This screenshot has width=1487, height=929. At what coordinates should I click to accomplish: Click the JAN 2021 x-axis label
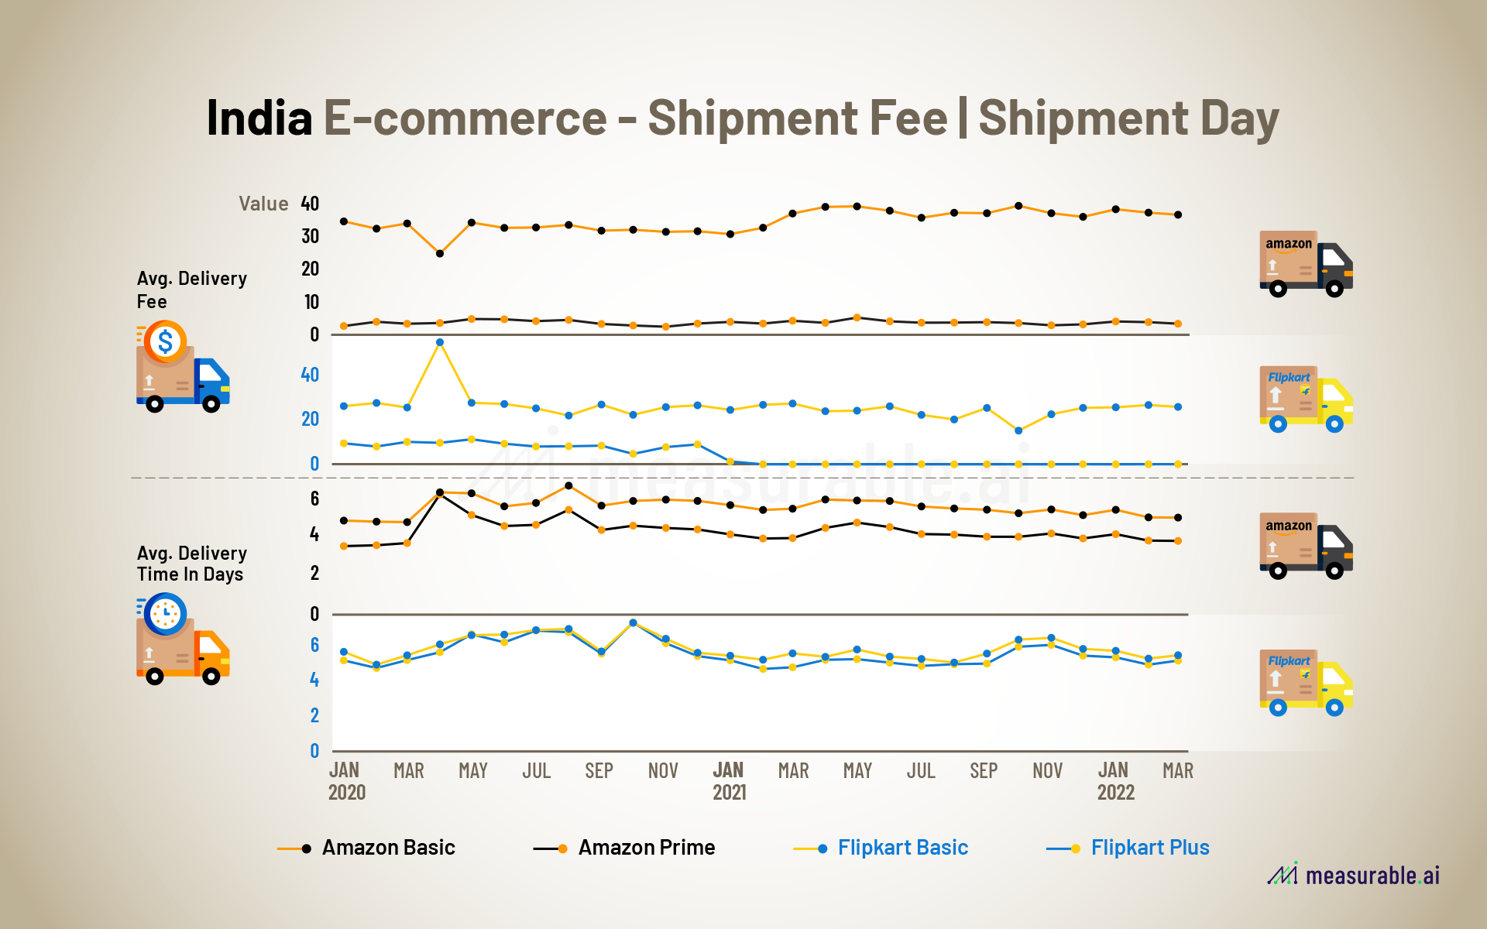coord(729,781)
